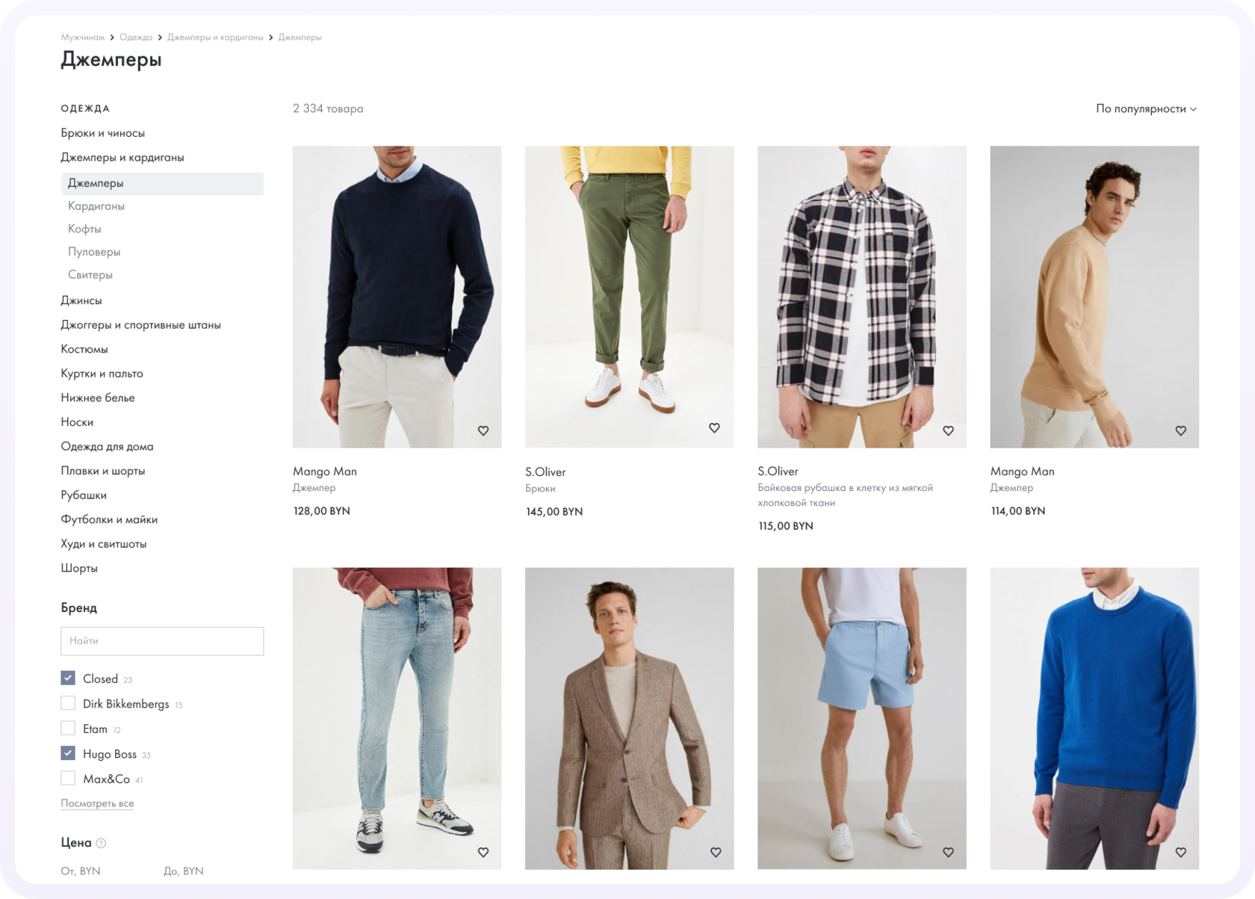Open the Джинсы category

[x=81, y=300]
